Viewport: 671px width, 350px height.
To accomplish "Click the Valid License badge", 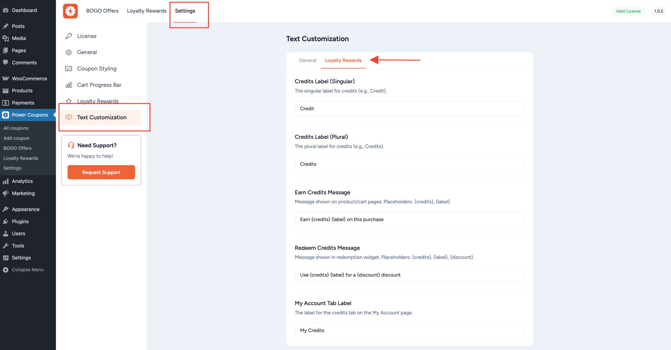I will pyautogui.click(x=628, y=11).
